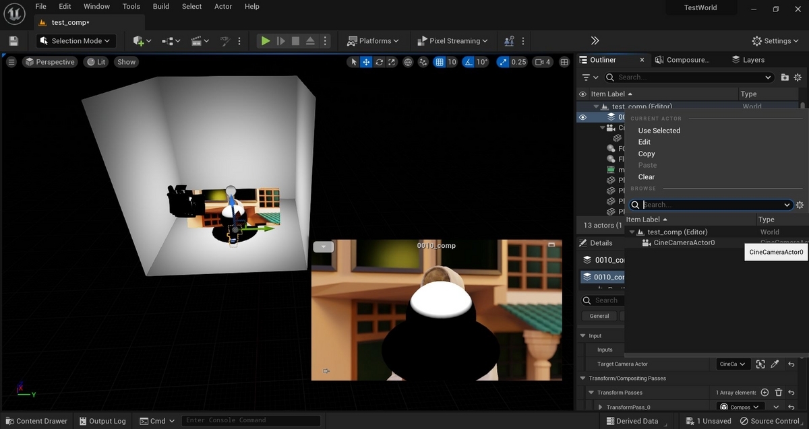Click the Save current level icon
Image resolution: width=809 pixels, height=429 pixels.
[13, 41]
